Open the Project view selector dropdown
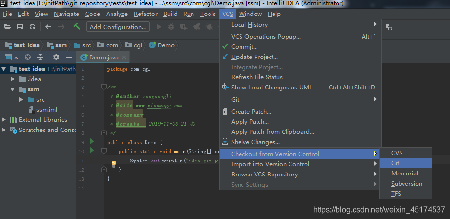 click(11, 57)
